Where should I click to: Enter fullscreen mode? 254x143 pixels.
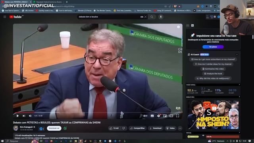[177, 116]
